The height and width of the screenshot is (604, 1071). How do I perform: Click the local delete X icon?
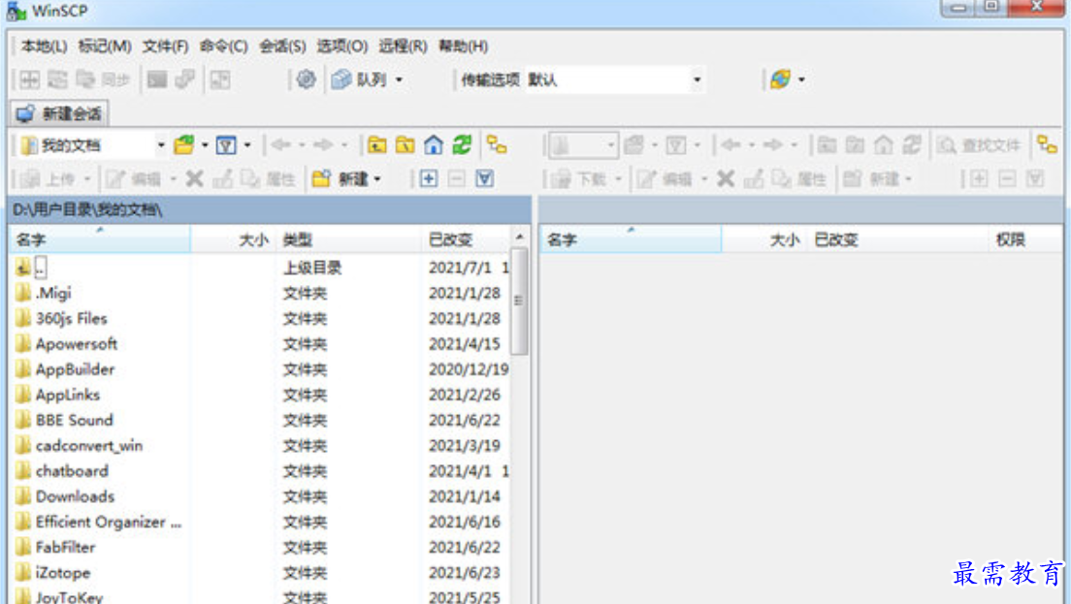195,179
